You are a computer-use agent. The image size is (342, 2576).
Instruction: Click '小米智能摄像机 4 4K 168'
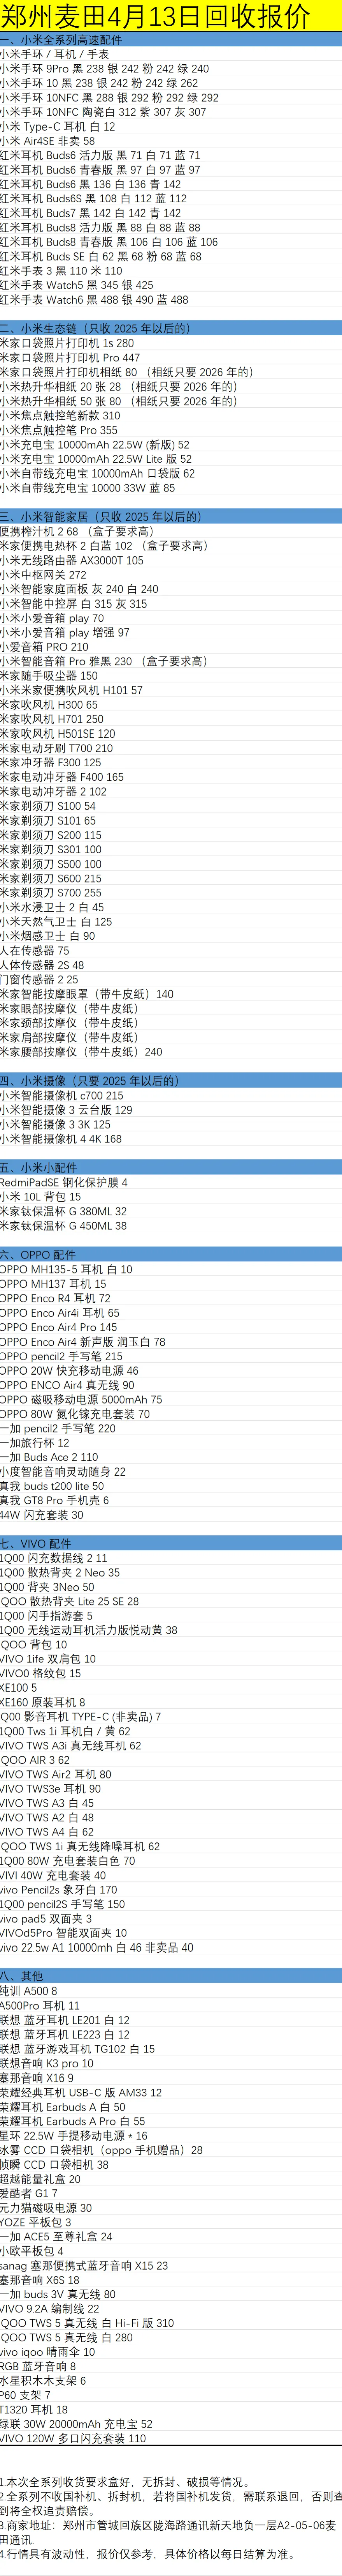click(61, 1139)
